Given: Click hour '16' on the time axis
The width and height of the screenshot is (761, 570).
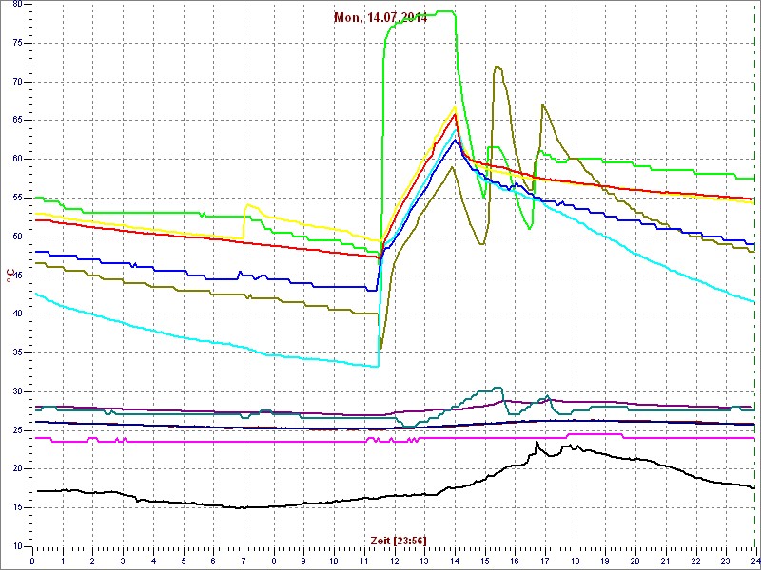Looking at the screenshot, I should 515,560.
